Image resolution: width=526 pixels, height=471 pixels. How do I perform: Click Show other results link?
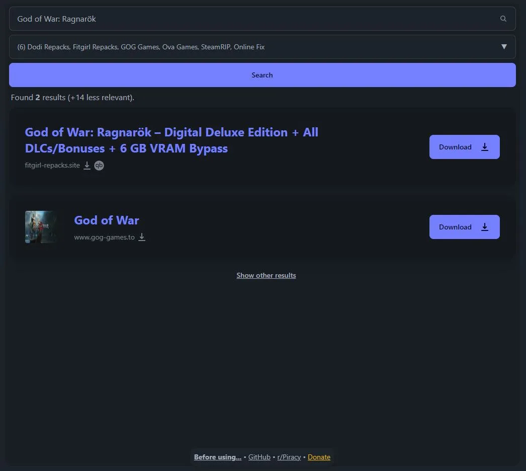[x=266, y=275]
